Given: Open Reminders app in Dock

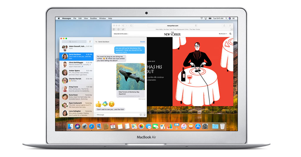Looking at the screenshot, I should 127,126.
